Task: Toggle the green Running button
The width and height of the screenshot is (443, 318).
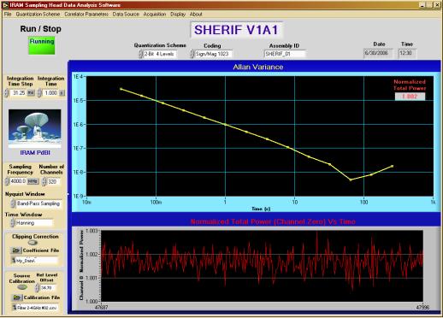Action: (42, 45)
